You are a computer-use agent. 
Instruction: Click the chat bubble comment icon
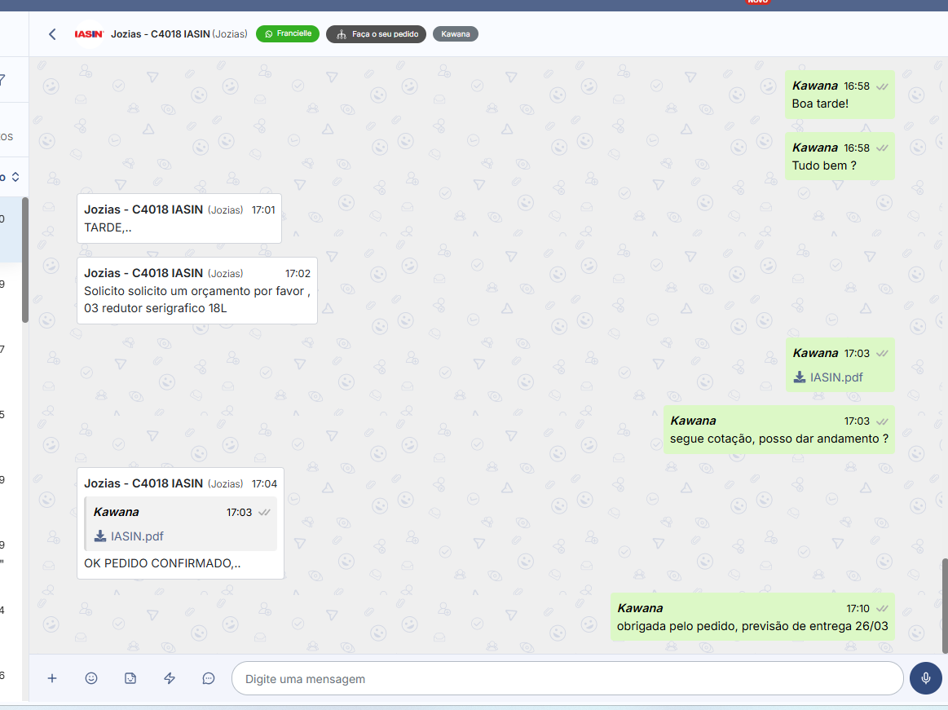click(x=209, y=678)
